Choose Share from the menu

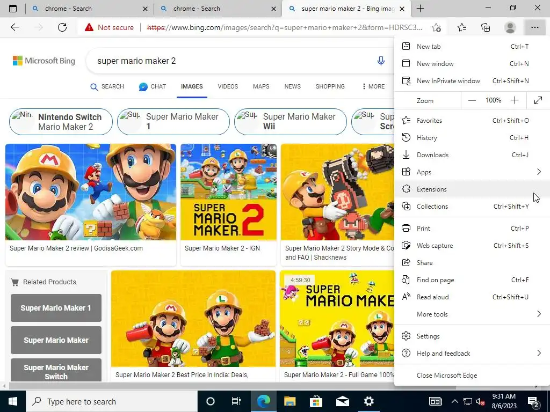coord(472,263)
